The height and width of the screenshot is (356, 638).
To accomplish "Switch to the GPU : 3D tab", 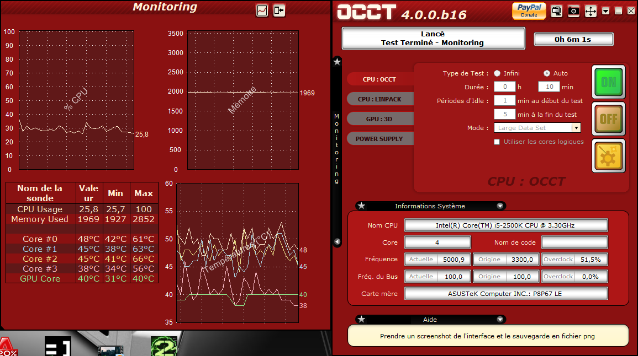I will pyautogui.click(x=379, y=119).
